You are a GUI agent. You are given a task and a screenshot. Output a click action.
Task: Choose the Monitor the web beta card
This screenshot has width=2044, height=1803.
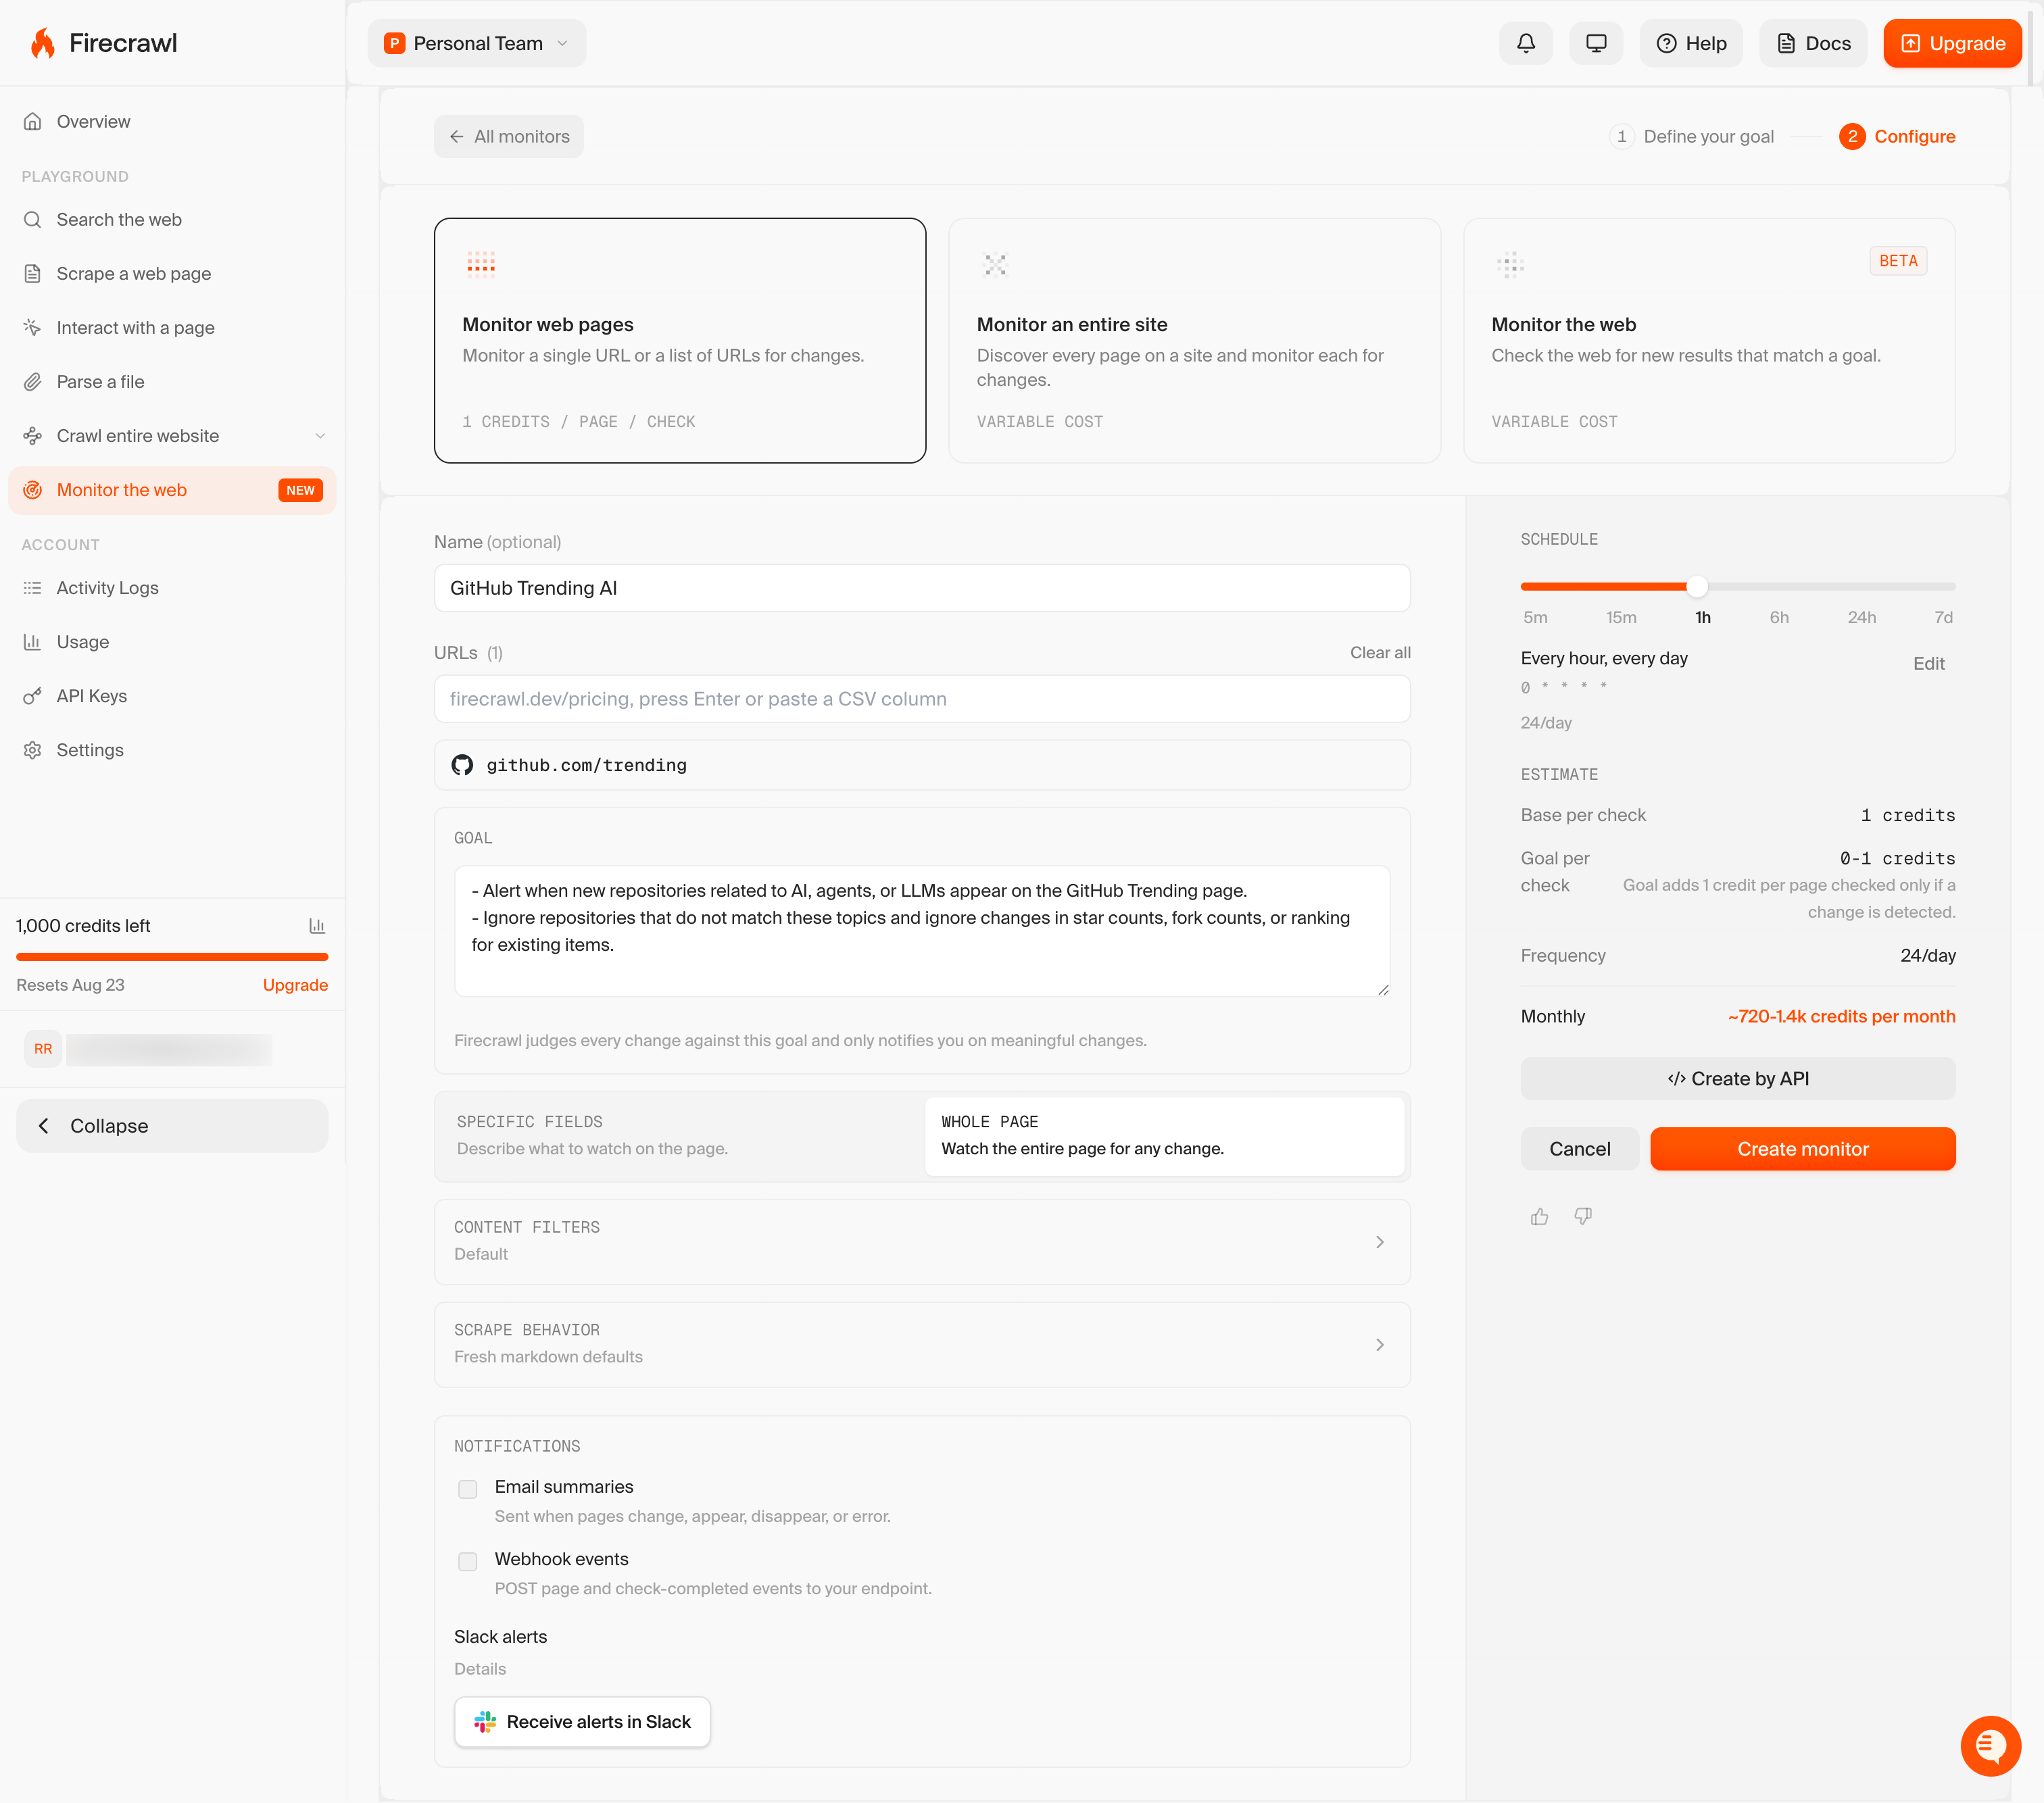pyautogui.click(x=1709, y=340)
